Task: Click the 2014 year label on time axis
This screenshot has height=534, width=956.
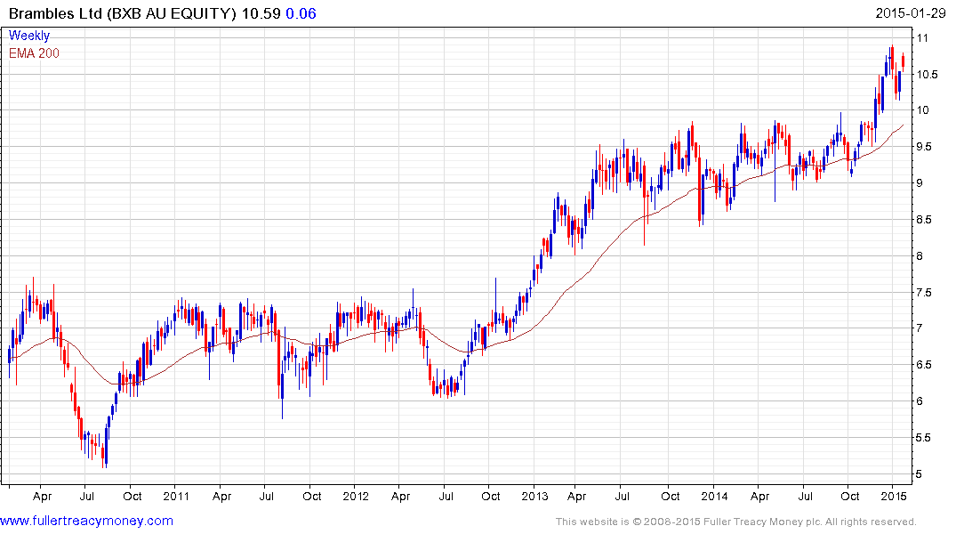Action: point(714,496)
